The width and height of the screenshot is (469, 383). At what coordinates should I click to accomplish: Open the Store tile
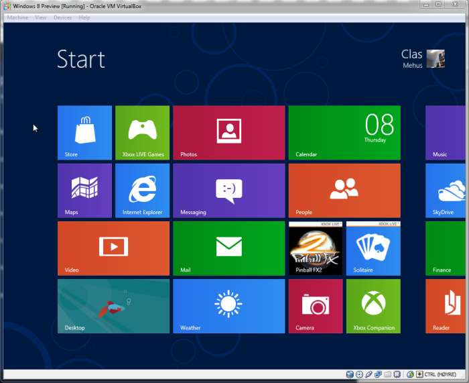coord(84,133)
